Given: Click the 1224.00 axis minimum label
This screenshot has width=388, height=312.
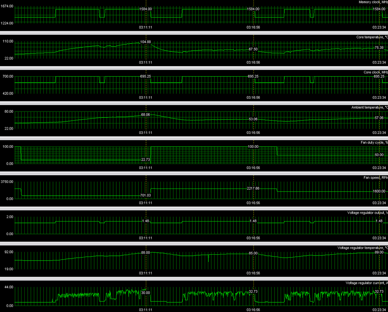Looking at the screenshot, I should tap(7, 23).
